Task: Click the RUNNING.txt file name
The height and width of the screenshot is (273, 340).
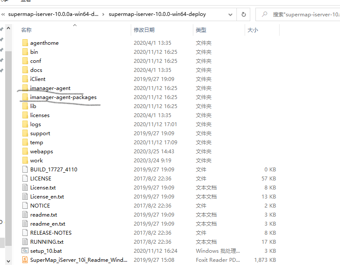Action: point(47,242)
